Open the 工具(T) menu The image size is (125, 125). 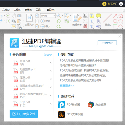coord(40,10)
